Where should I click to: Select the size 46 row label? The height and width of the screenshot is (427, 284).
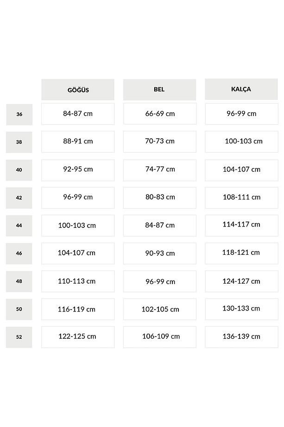click(x=19, y=253)
